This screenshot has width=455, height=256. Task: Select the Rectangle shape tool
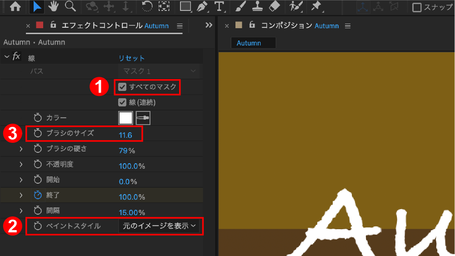(x=185, y=7)
